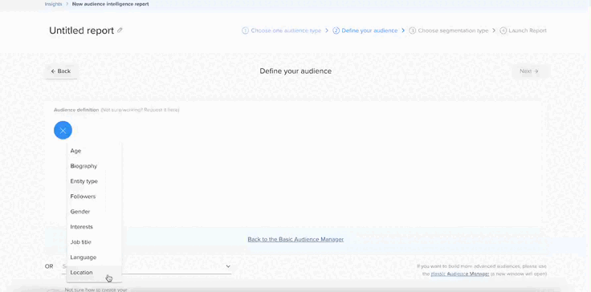Click the pencil icon to rename Untitled report
The height and width of the screenshot is (292, 591).
(120, 30)
